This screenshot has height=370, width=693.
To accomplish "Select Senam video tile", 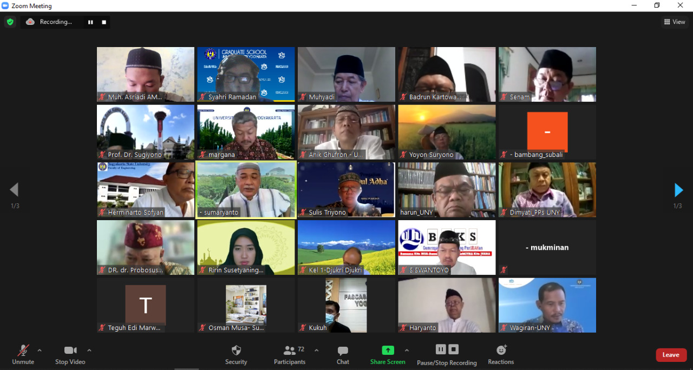I will pos(547,74).
